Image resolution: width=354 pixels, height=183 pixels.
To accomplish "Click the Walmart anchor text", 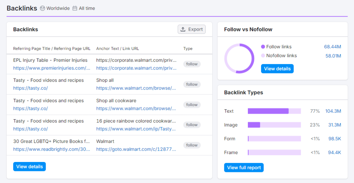I will click(x=105, y=141).
